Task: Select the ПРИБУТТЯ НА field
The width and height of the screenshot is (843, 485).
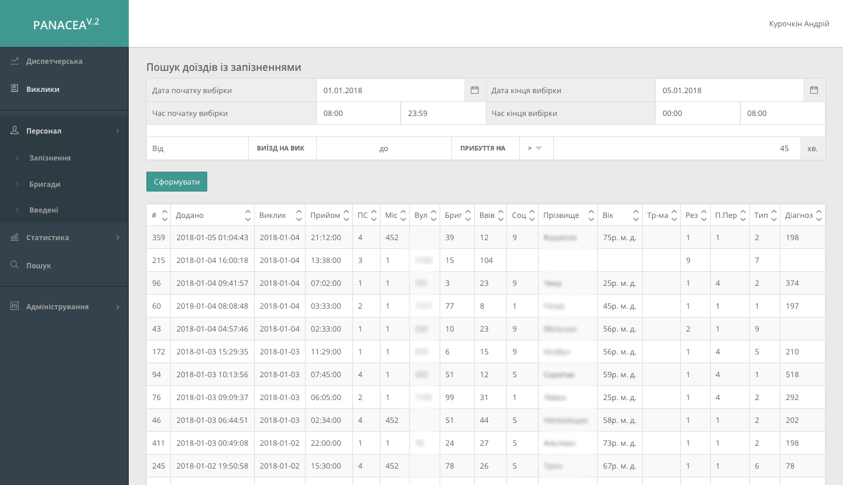Action: coord(485,148)
